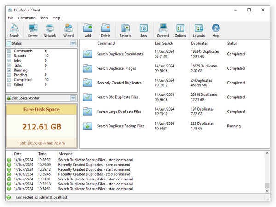Click the Help toolbar icon
The height and width of the screenshot is (207, 276).
point(216,30)
